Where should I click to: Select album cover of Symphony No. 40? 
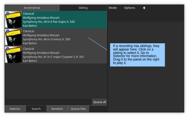click(13, 37)
